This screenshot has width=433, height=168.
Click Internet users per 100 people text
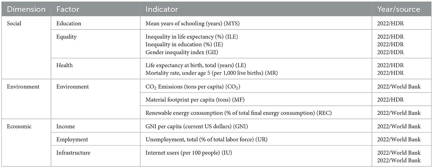tap(189, 153)
